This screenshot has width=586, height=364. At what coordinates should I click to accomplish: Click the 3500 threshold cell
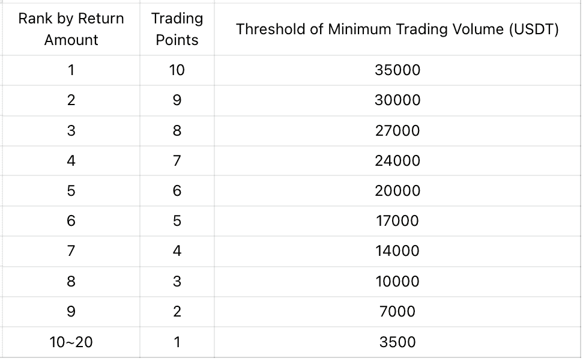[x=397, y=342]
